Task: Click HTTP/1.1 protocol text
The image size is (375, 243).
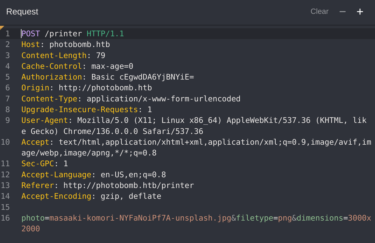Action: tap(105, 33)
